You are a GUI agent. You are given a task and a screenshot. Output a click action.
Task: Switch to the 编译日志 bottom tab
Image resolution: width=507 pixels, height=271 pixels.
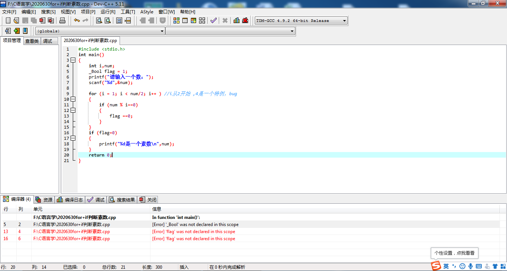(x=70, y=200)
